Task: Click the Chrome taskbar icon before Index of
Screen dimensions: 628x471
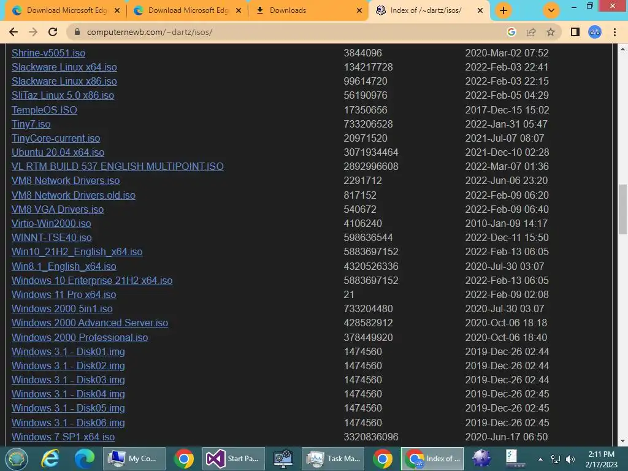Action: (x=383, y=459)
